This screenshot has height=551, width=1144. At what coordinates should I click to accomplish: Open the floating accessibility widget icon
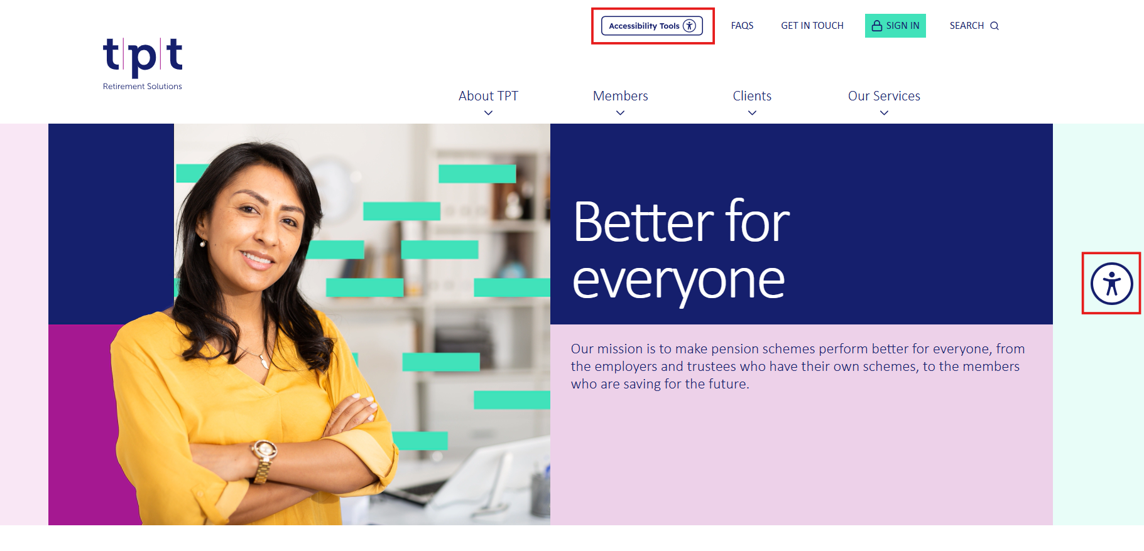pos(1111,284)
